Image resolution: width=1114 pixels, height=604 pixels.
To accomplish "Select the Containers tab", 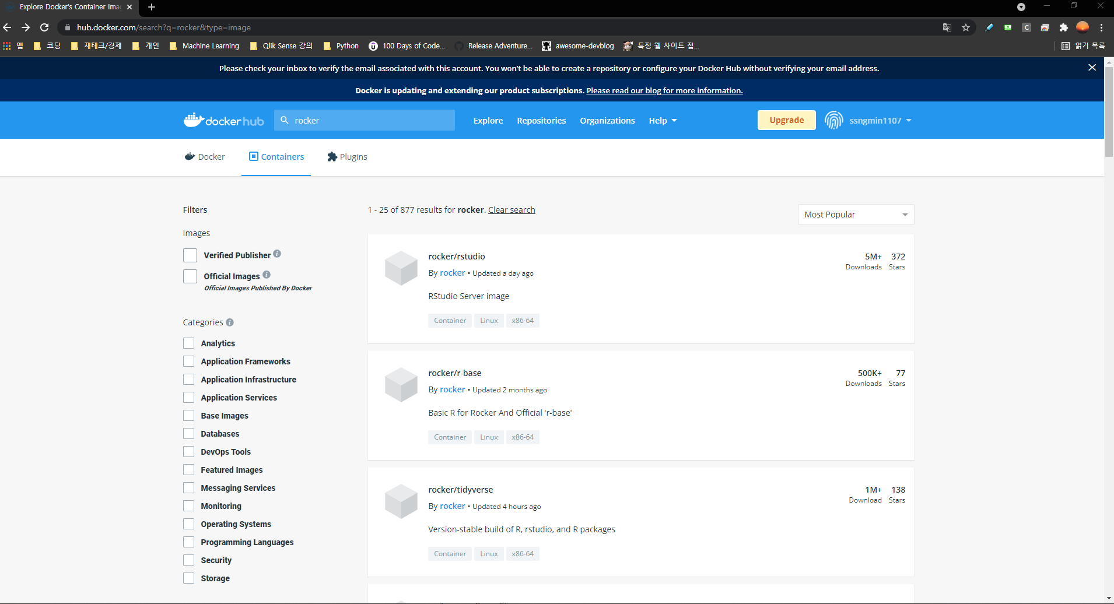I will (x=276, y=157).
